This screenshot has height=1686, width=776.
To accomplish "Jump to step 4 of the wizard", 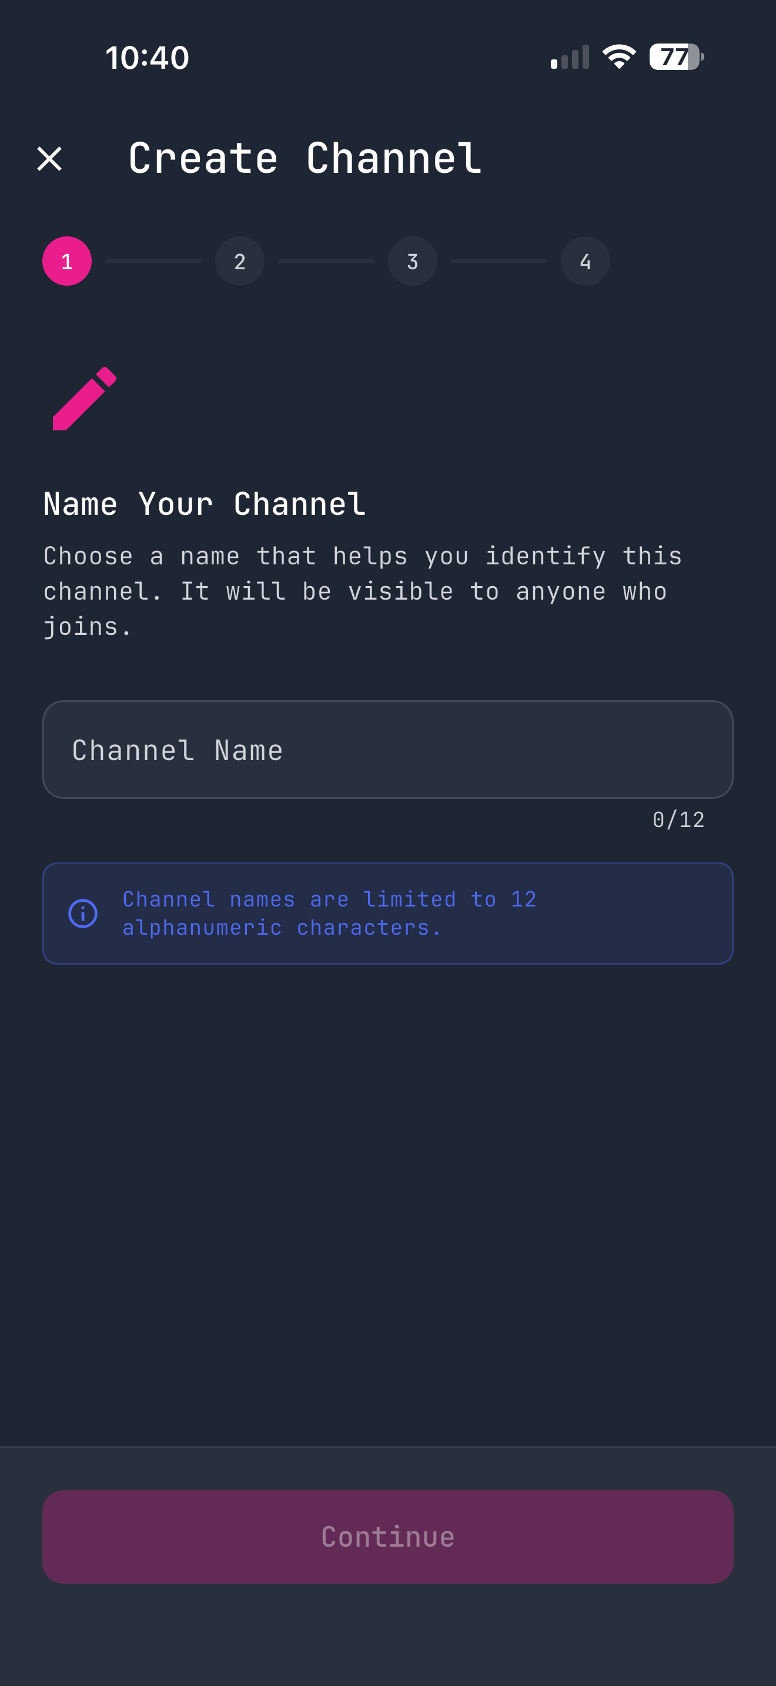I will 585,260.
